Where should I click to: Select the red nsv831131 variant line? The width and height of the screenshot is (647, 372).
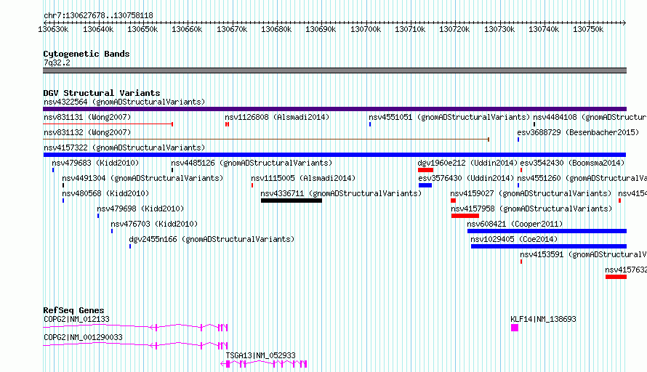coord(108,124)
